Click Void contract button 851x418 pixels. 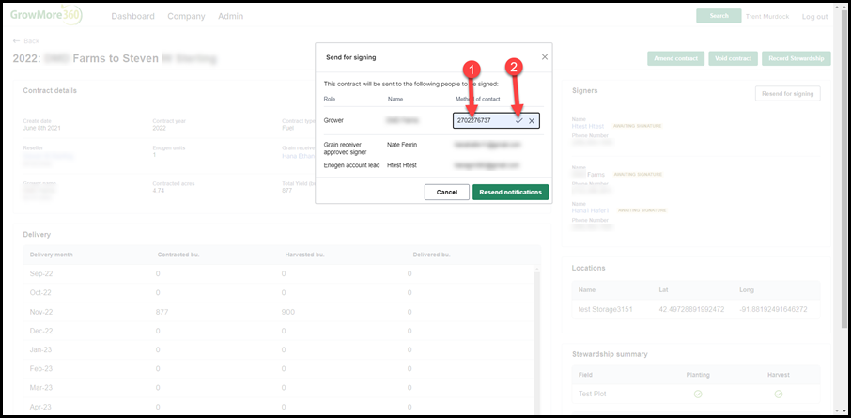733,58
